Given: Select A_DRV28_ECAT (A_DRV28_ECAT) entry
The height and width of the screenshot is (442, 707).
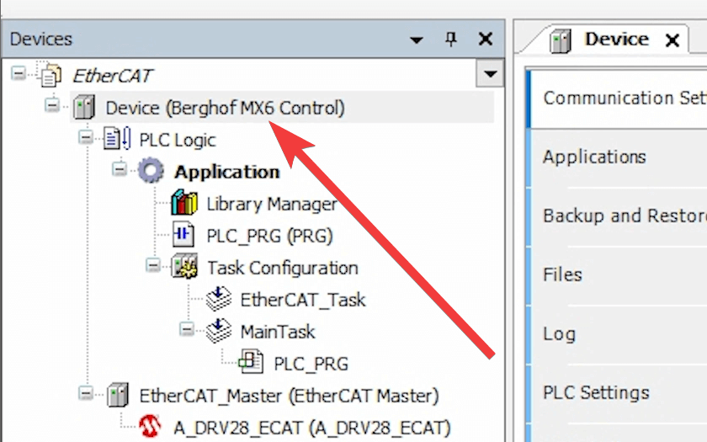Looking at the screenshot, I should click(312, 428).
